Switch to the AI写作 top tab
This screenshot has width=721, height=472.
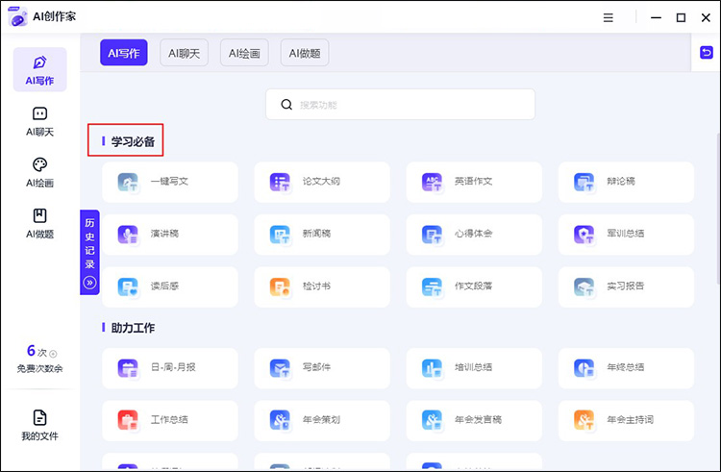pos(124,53)
